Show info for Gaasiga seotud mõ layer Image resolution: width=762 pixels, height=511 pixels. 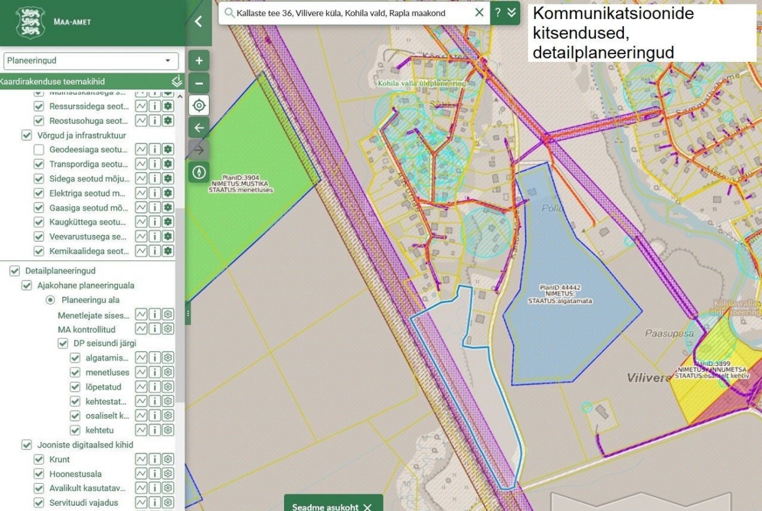pyautogui.click(x=154, y=208)
